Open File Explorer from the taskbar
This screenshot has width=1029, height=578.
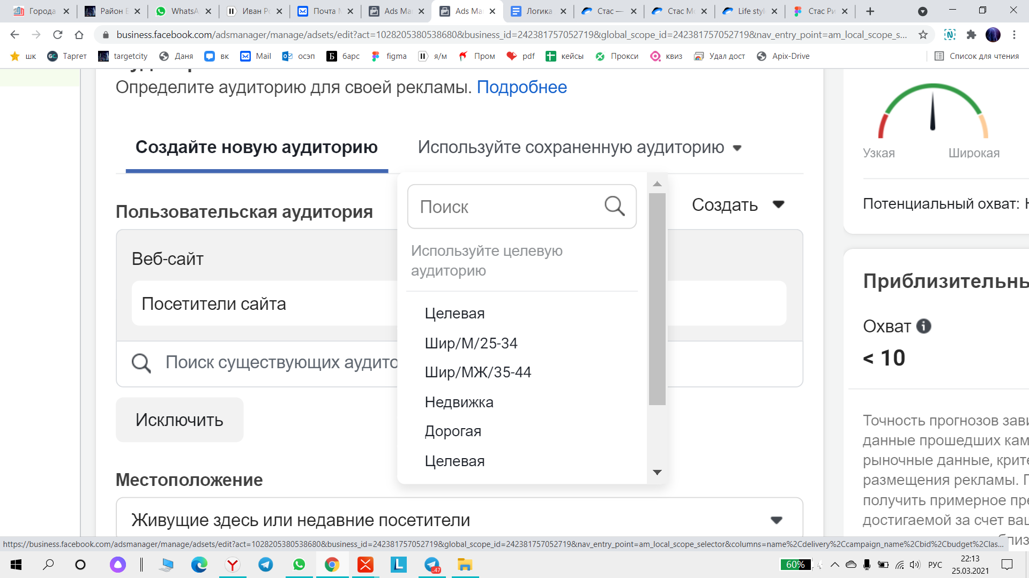pos(465,565)
